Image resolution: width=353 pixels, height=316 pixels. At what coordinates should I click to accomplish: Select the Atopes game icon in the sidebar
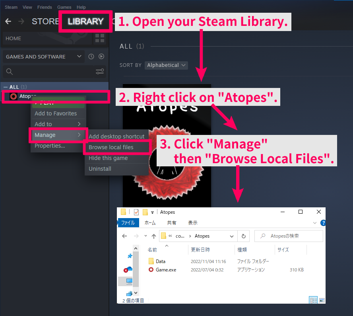pyautogui.click(x=13, y=96)
